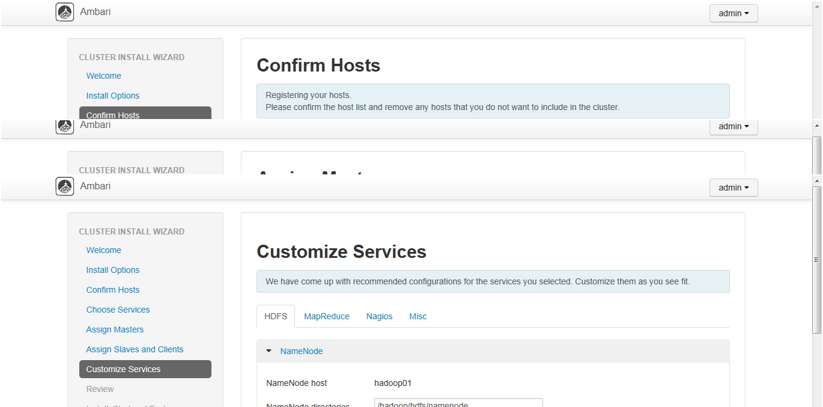Switch to the HDFS tab
This screenshot has height=407, width=823.
276,316
